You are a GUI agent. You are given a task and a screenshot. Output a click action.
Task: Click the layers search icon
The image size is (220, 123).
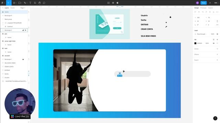point(3,8)
